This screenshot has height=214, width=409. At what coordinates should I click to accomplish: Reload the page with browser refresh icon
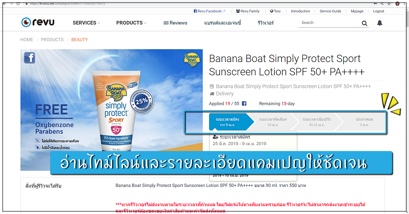[x=18, y=4]
